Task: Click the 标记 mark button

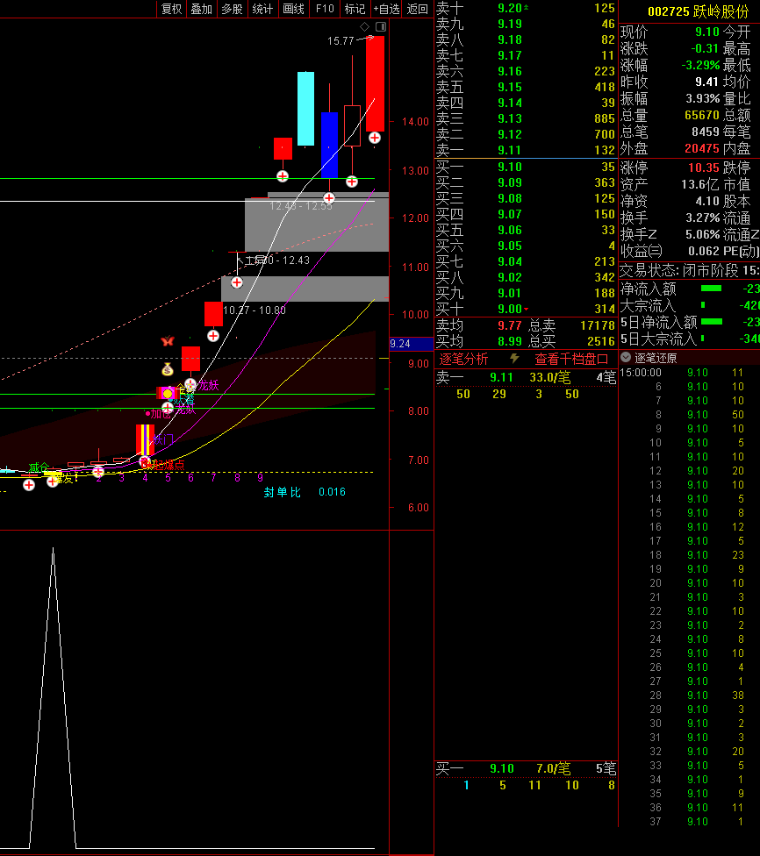Action: click(355, 9)
